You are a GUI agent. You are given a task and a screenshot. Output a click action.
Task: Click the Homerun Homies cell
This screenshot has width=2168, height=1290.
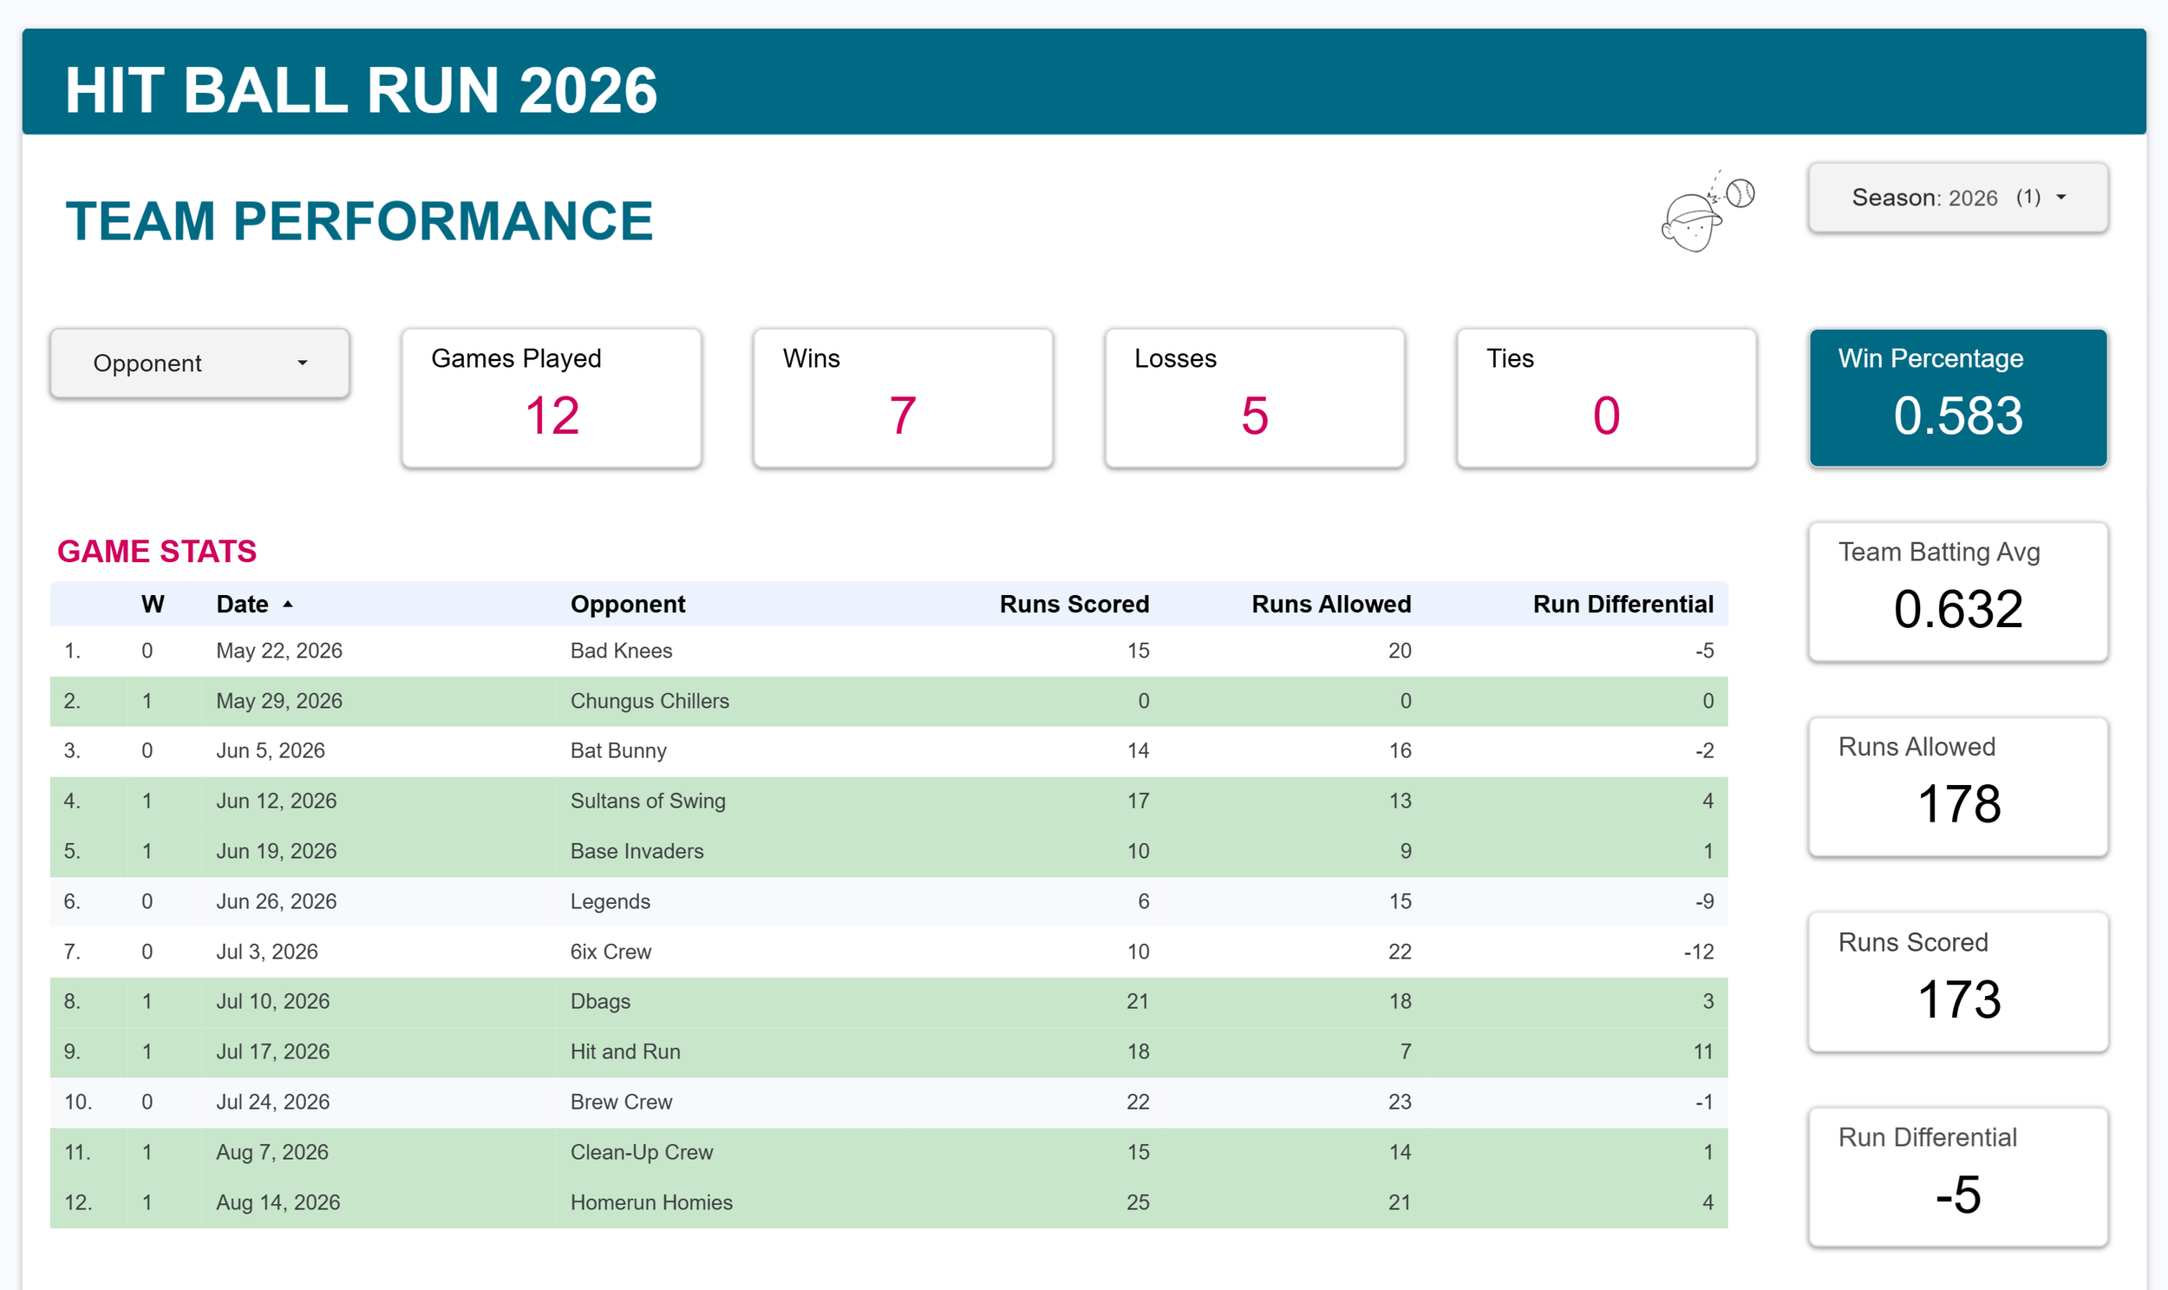(652, 1202)
